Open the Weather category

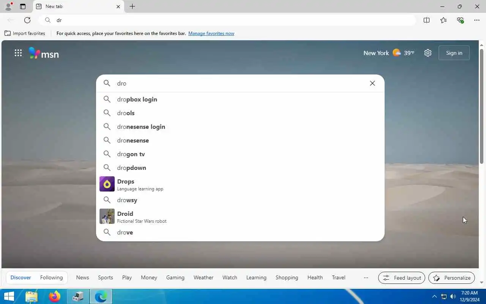[x=204, y=277]
